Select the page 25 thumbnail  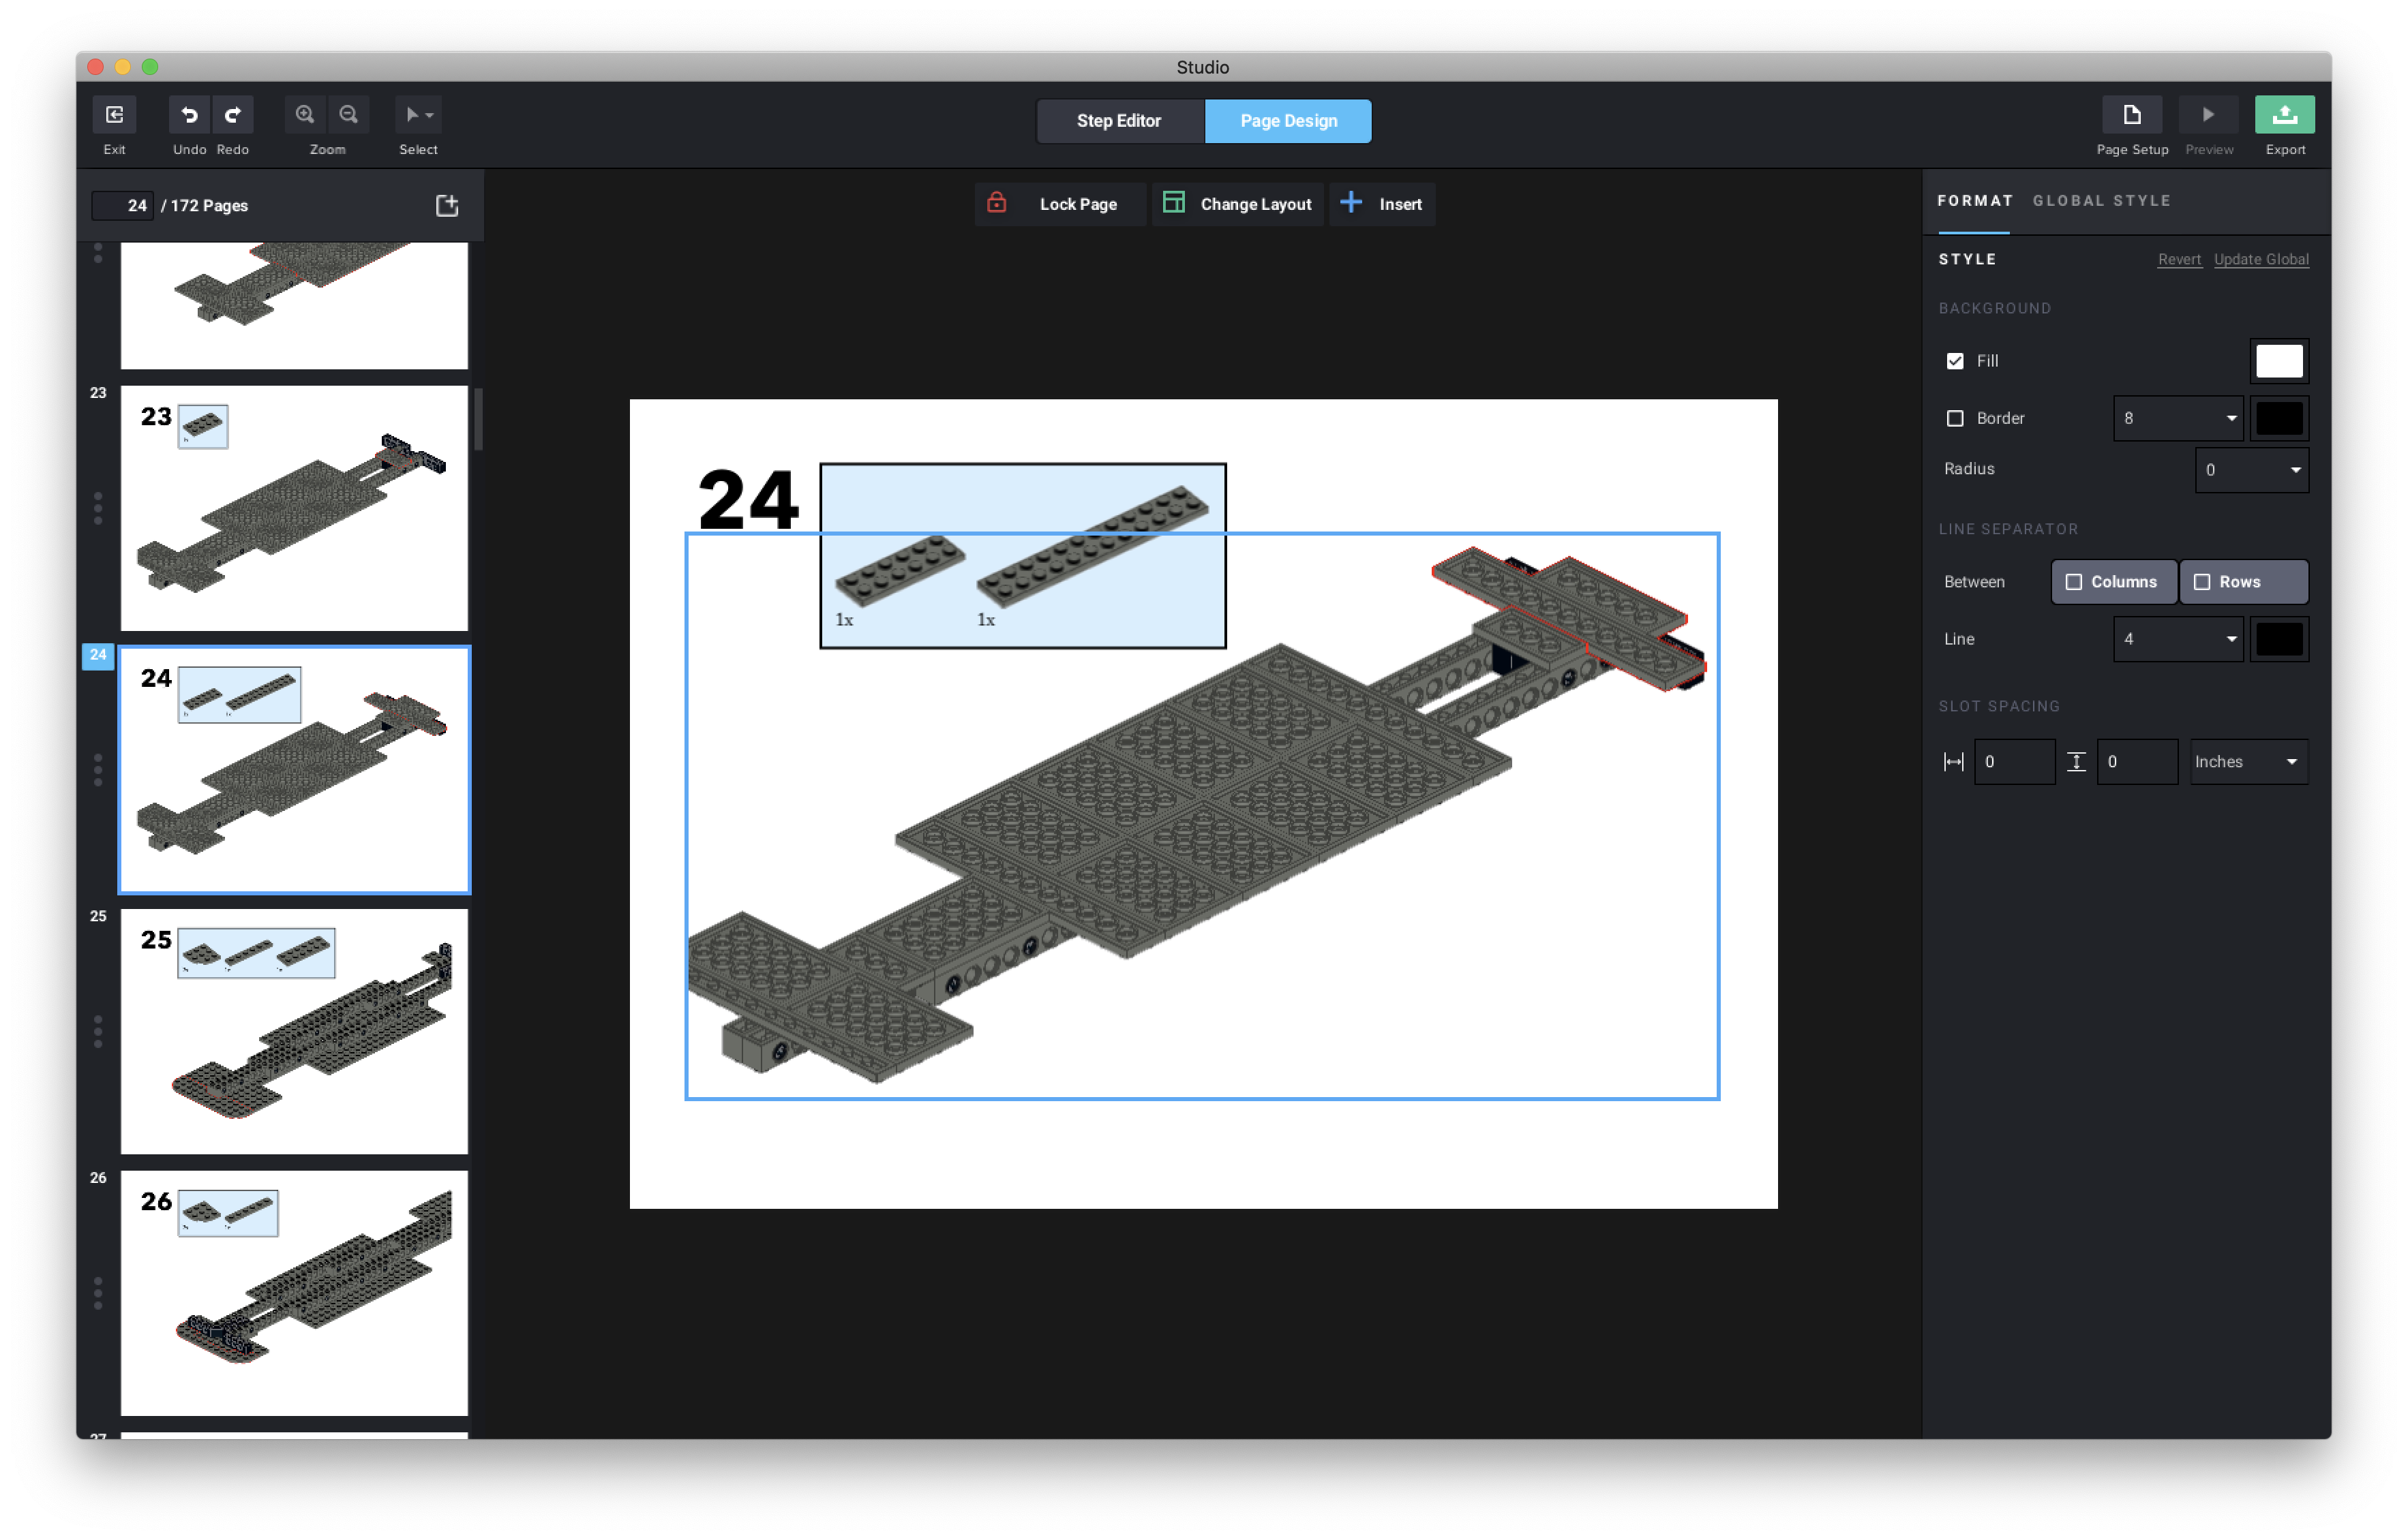point(294,1031)
